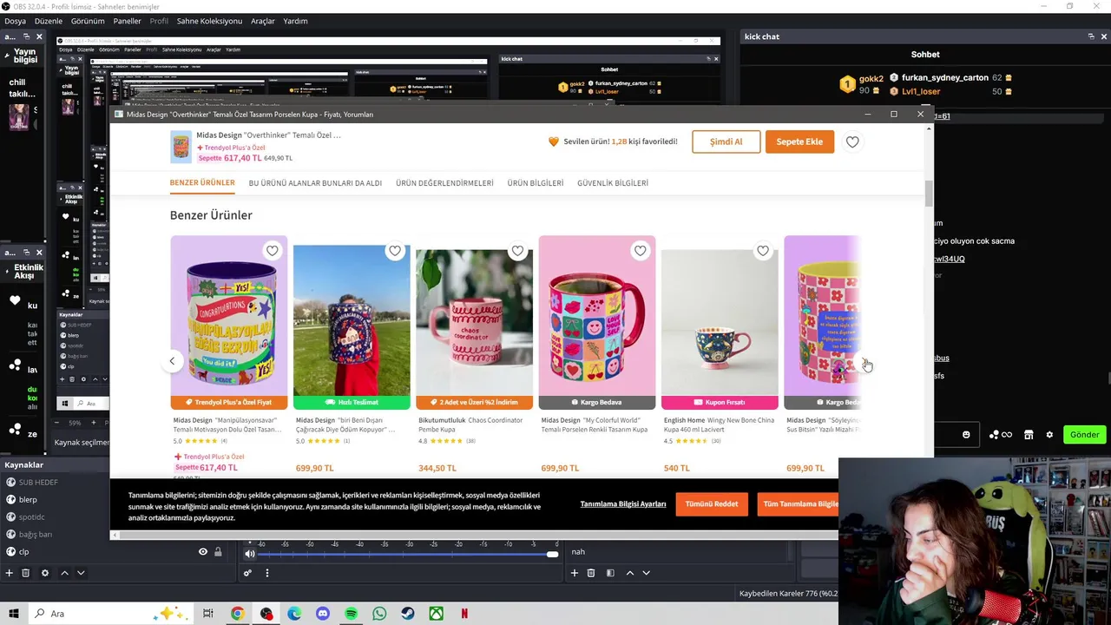Open chat settings gear in kick chat
The height and width of the screenshot is (625, 1111).
[x=1049, y=435]
